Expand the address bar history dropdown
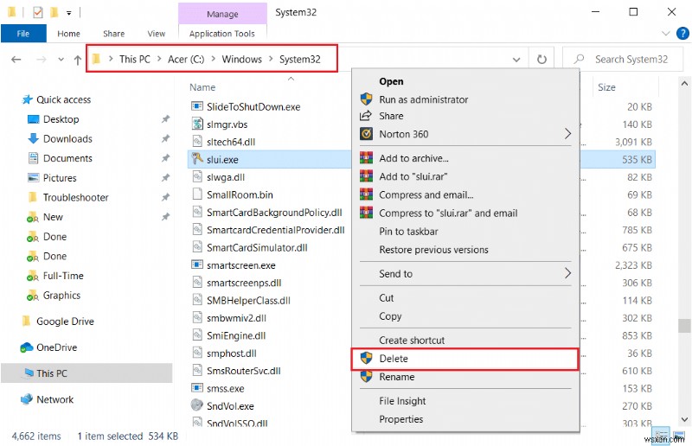 click(x=516, y=59)
